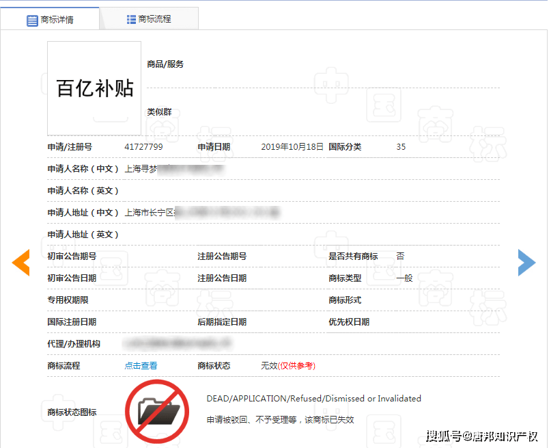Click the 注册公告期号 label
The width and height of the screenshot is (549, 448).
click(x=222, y=256)
